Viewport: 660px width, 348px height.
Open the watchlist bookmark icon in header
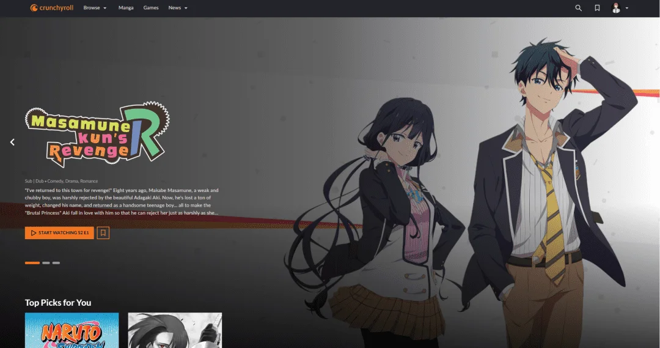point(597,8)
